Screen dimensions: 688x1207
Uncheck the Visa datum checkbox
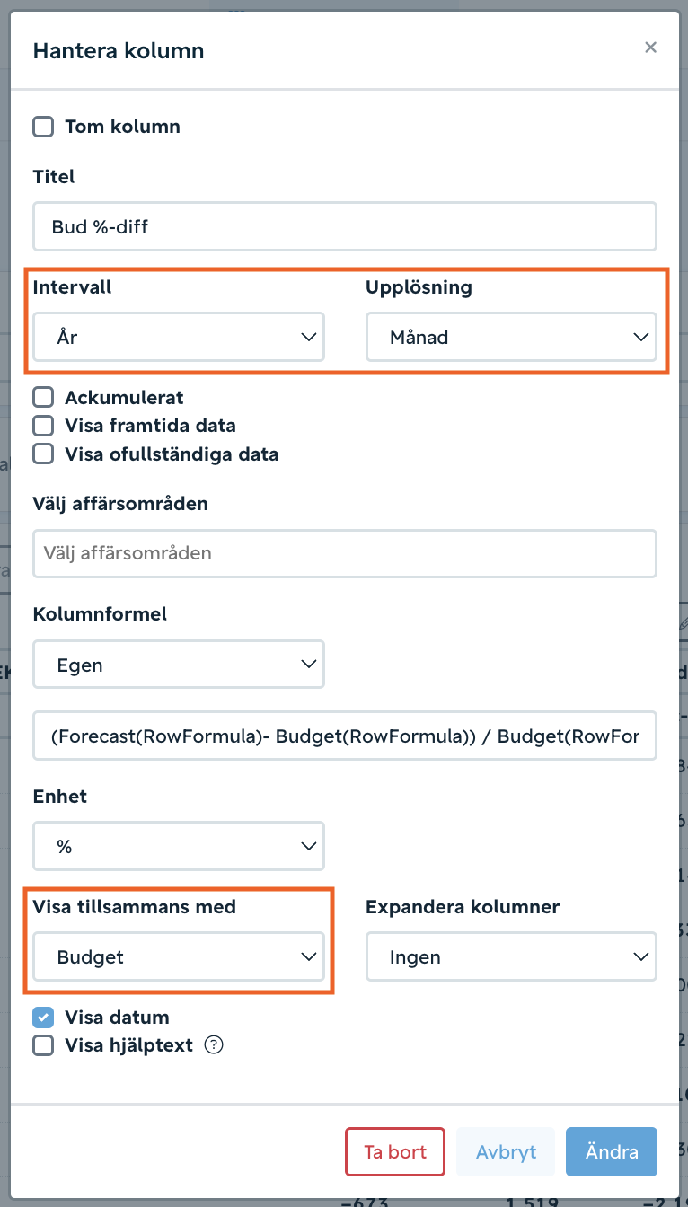(x=43, y=1018)
